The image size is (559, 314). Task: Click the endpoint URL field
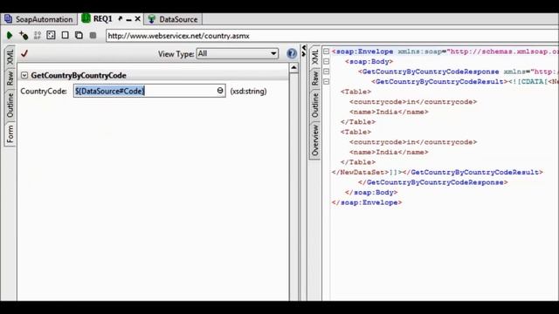(x=332, y=36)
